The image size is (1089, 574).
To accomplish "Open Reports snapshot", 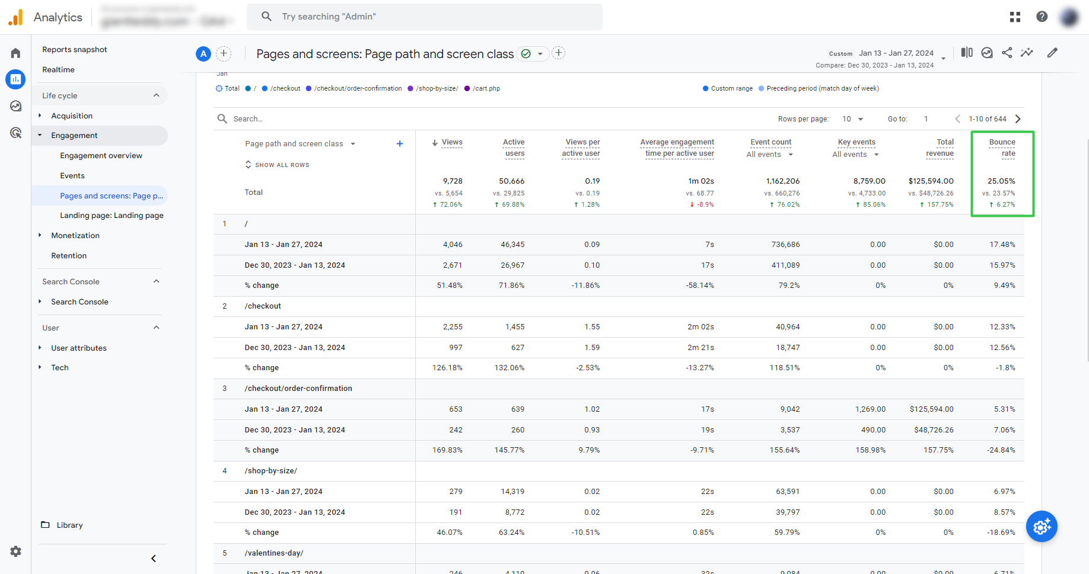I will click(x=75, y=50).
